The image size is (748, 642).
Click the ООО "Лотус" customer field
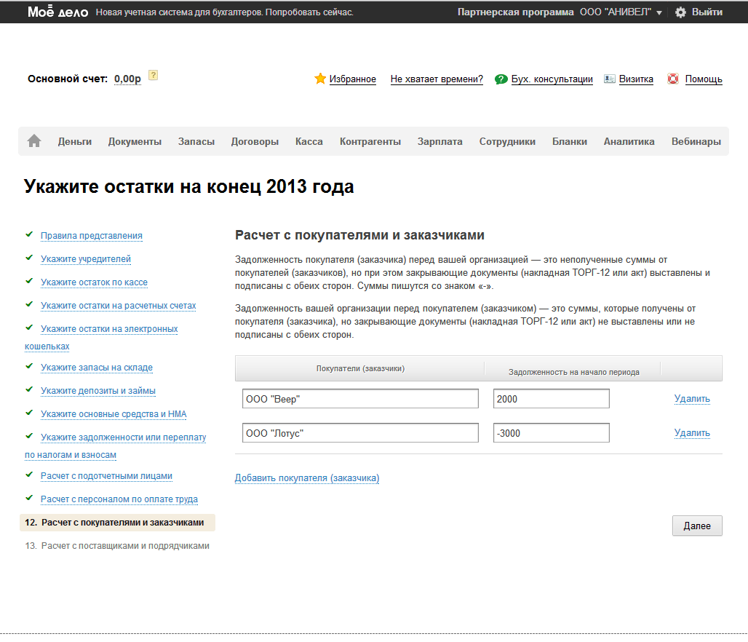[x=360, y=433]
